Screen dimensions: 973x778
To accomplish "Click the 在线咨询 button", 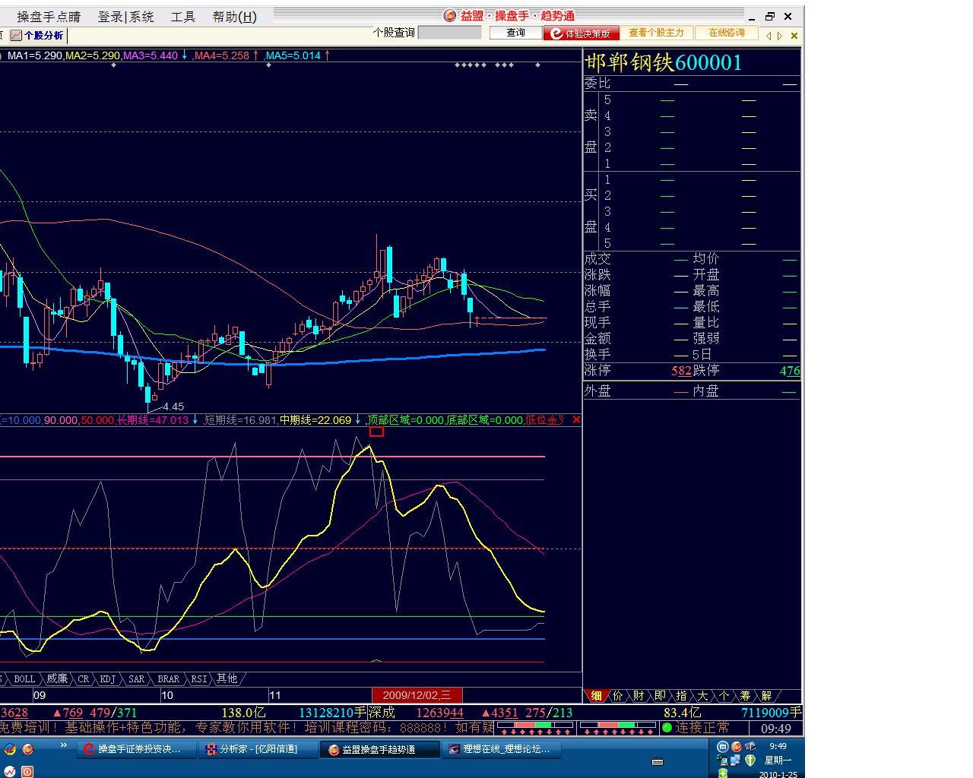I will pos(727,33).
